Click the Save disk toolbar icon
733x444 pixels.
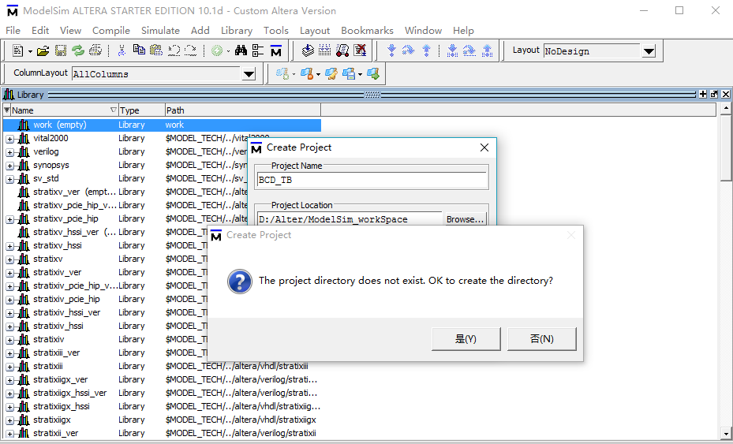61,50
